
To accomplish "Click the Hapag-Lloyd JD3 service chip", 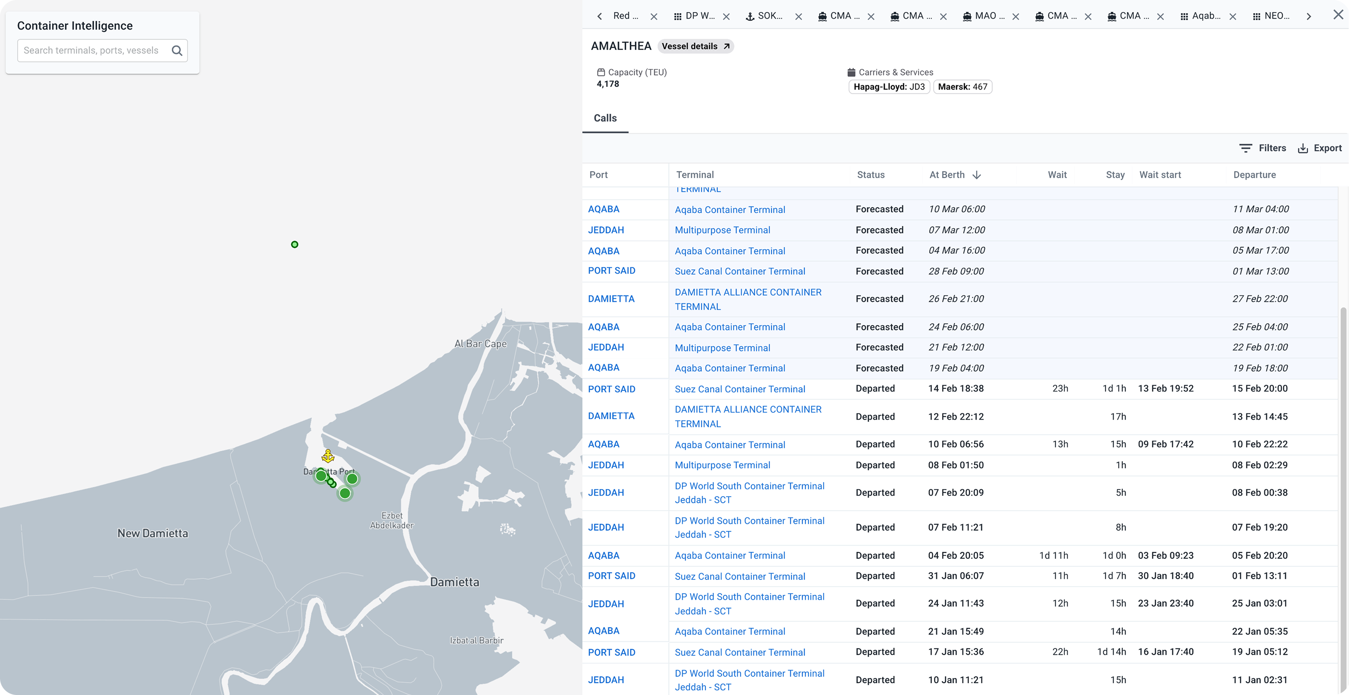I will pyautogui.click(x=889, y=87).
